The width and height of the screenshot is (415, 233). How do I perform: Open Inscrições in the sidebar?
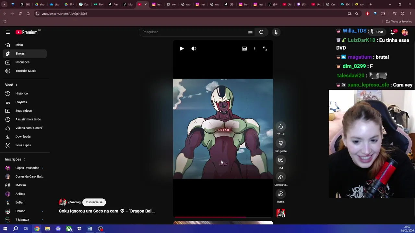click(25, 62)
